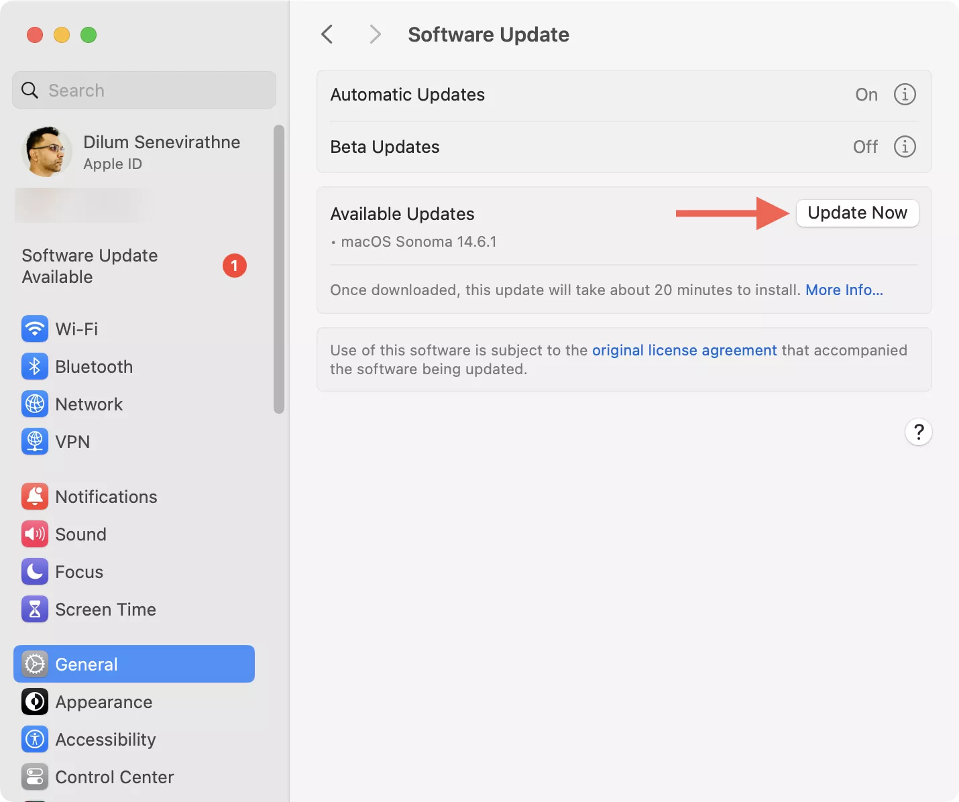Zoom window with the green button

[x=89, y=34]
